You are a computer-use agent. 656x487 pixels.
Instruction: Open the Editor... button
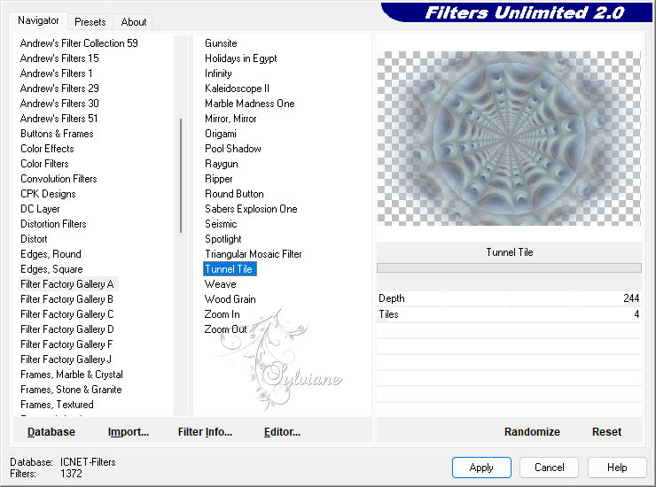coord(283,432)
